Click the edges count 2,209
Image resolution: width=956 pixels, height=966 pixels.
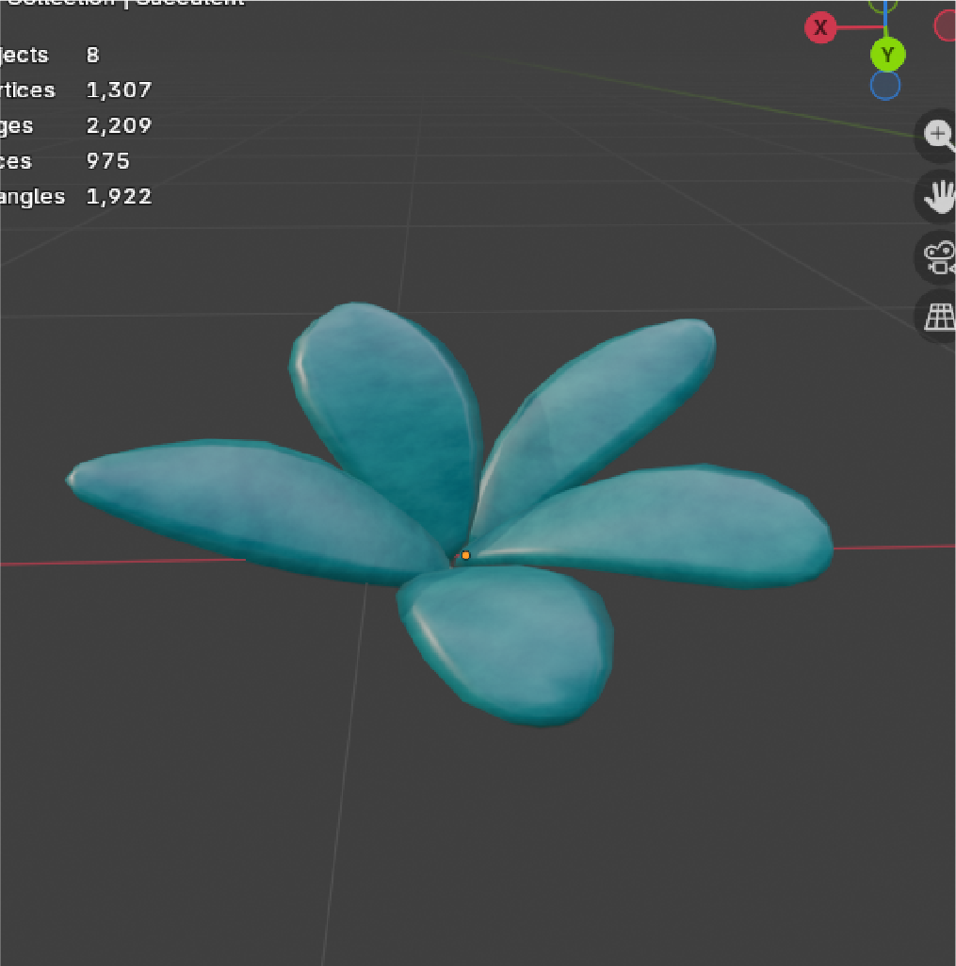point(119,125)
